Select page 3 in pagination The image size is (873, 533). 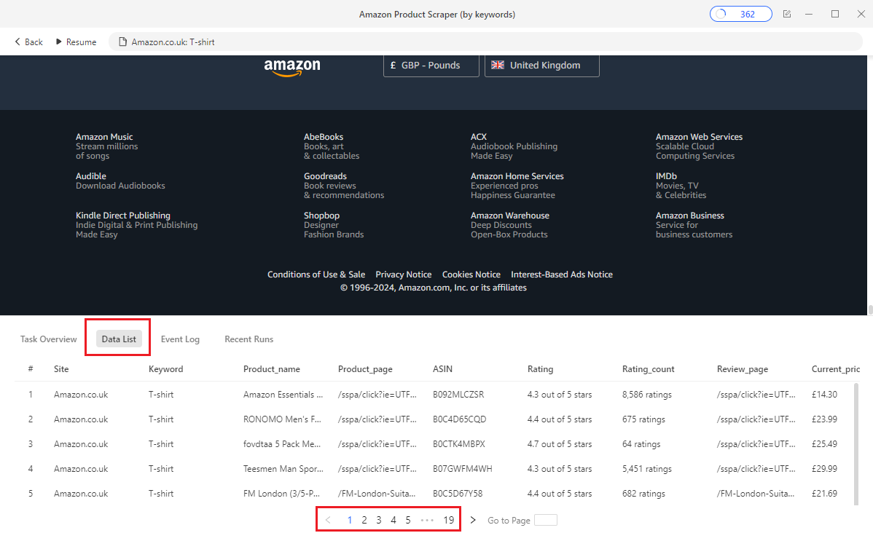tap(379, 520)
